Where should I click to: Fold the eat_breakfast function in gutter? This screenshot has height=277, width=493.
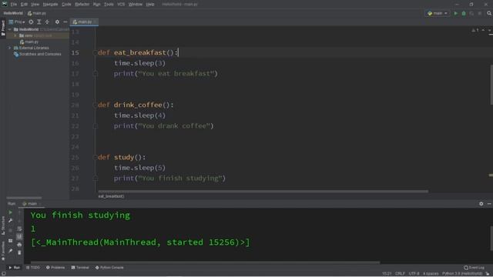click(x=95, y=53)
